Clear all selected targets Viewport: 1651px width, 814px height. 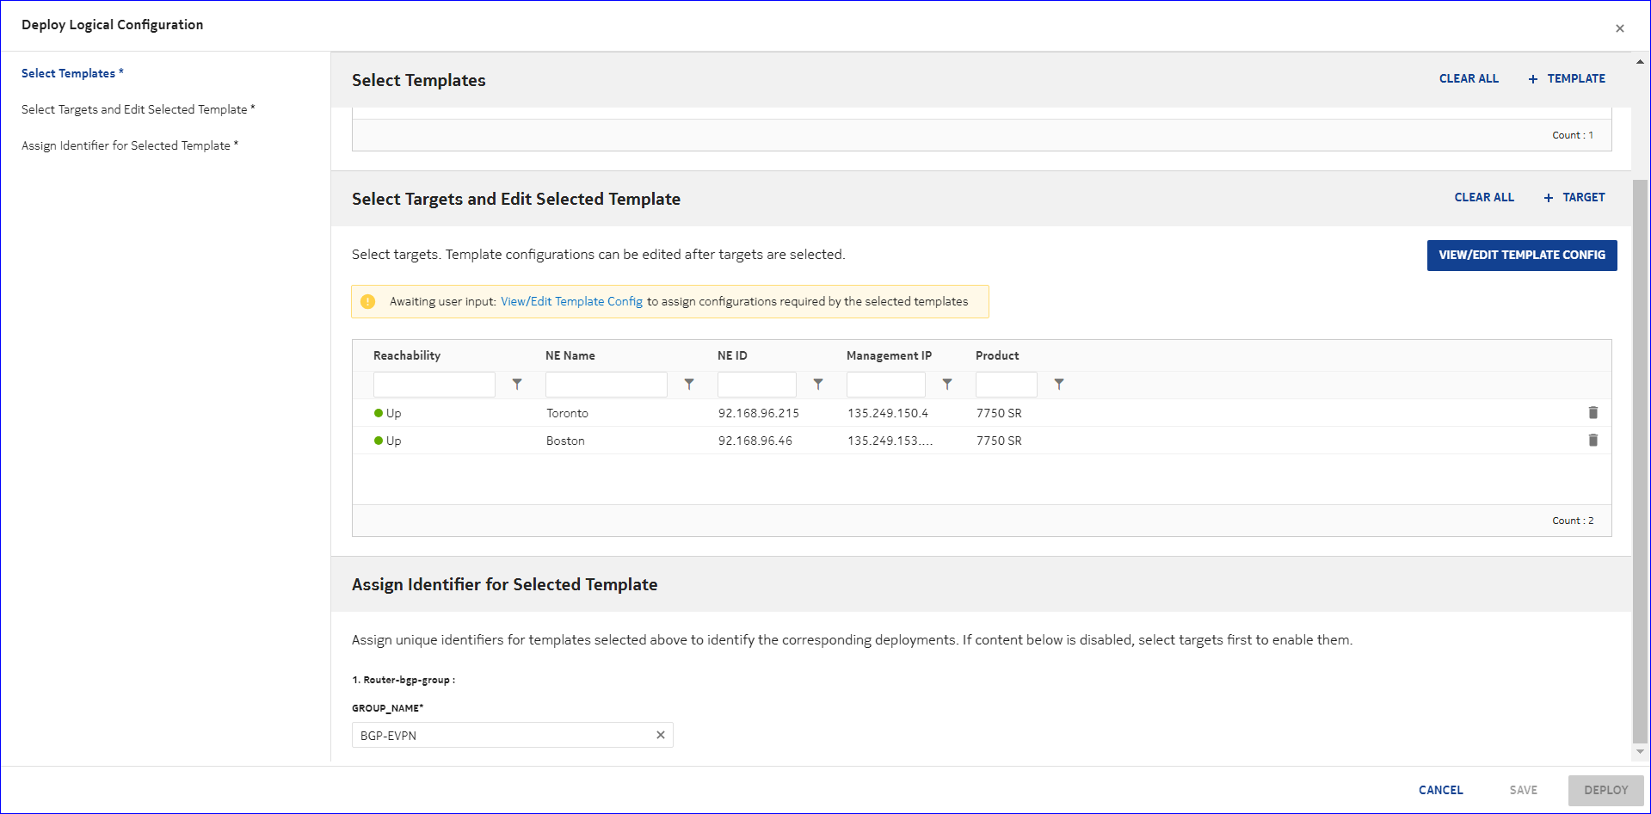[x=1484, y=197]
